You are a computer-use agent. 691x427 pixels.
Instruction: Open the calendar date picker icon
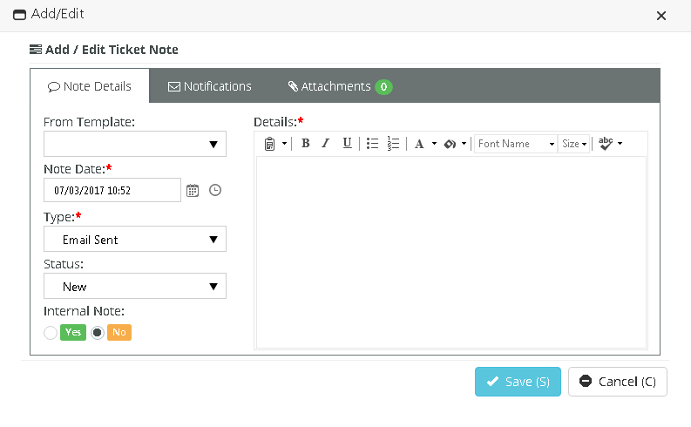click(x=193, y=190)
